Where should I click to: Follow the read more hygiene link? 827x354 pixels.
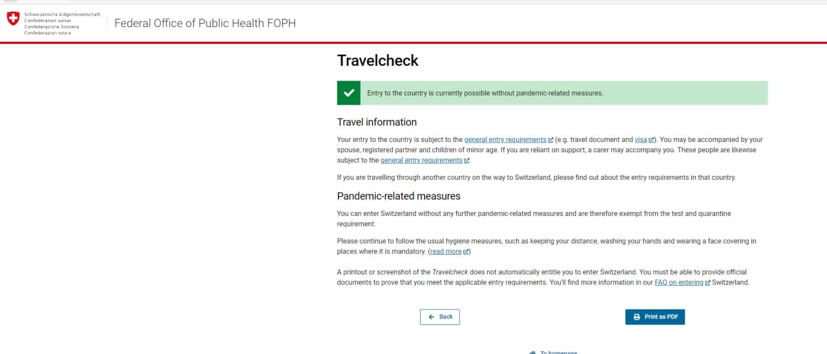(446, 252)
